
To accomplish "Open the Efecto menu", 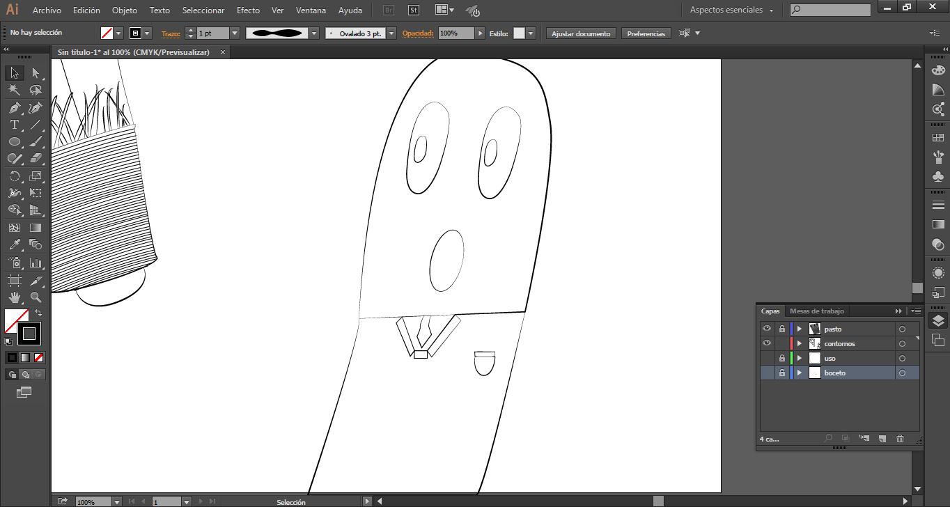I will (248, 10).
